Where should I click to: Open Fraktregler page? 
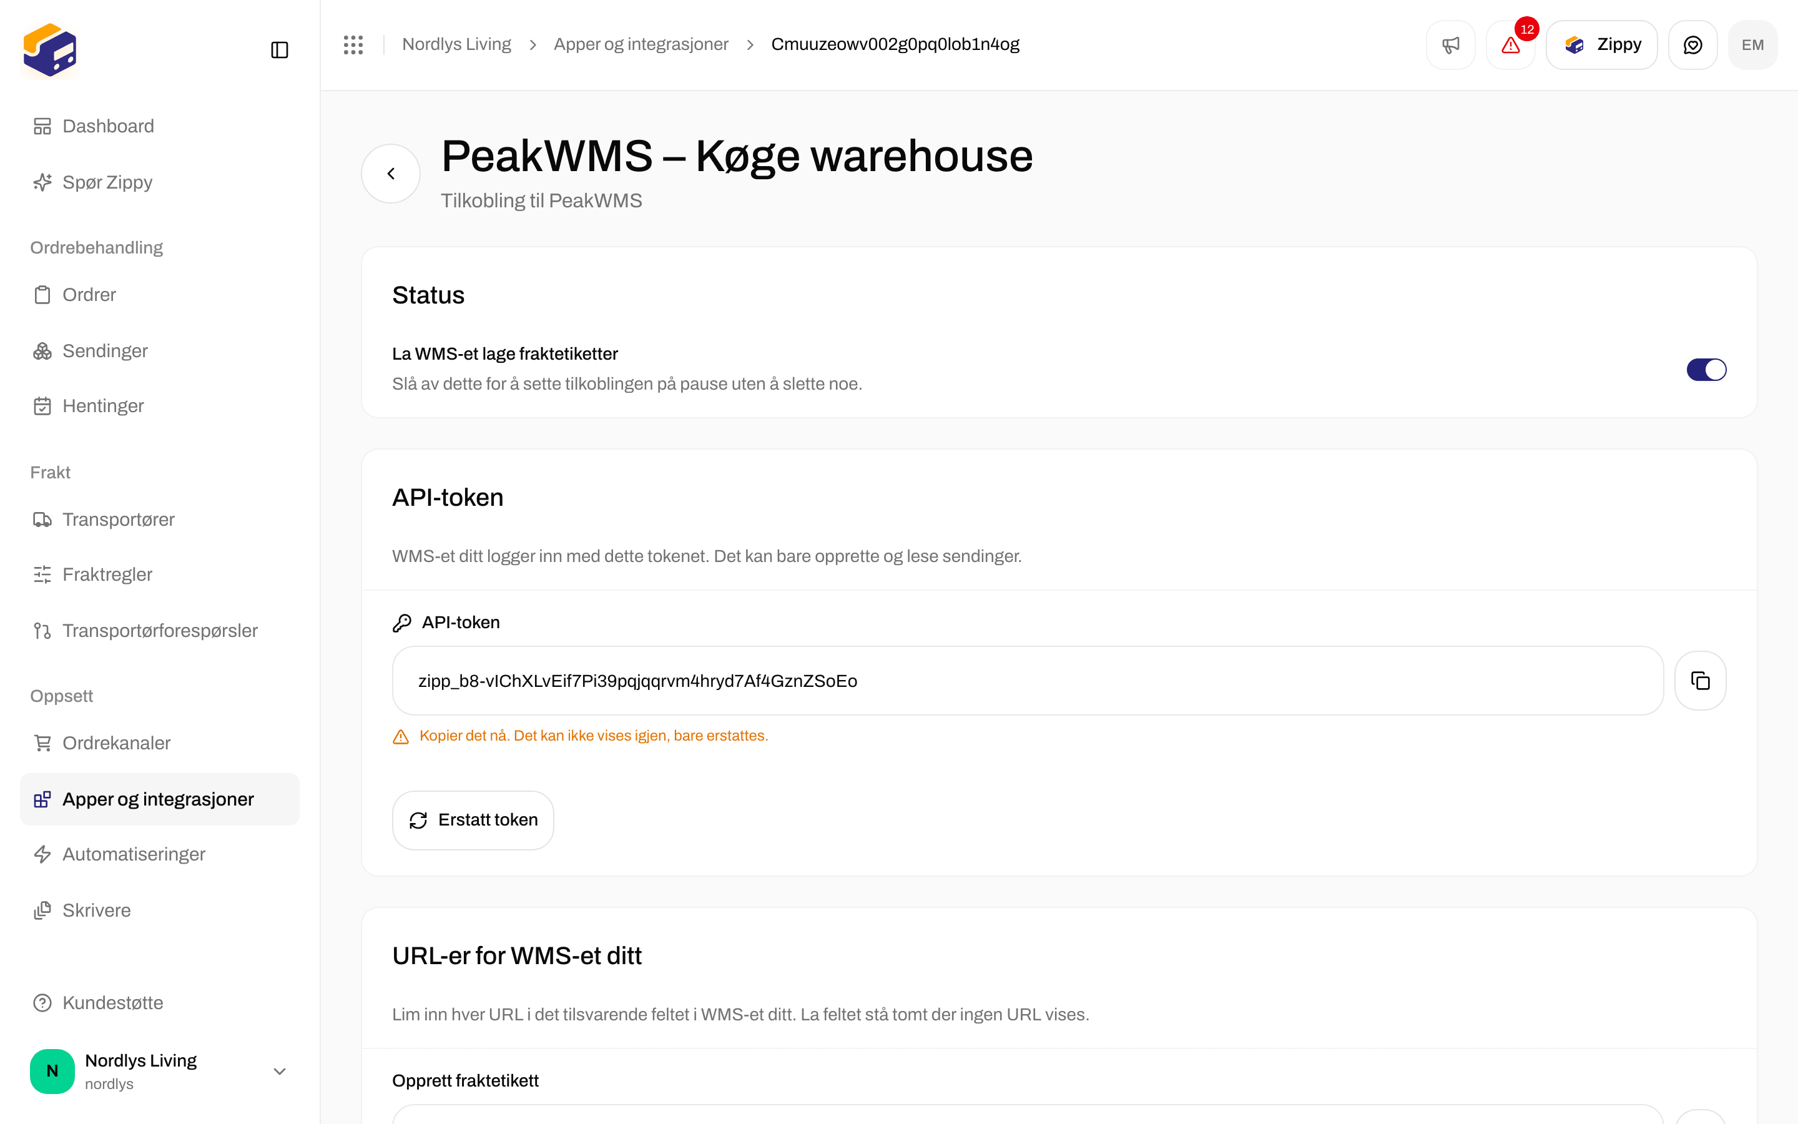pyautogui.click(x=160, y=574)
